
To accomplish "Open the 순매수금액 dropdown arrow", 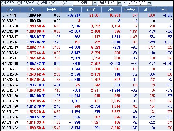I will pos(95,3).
